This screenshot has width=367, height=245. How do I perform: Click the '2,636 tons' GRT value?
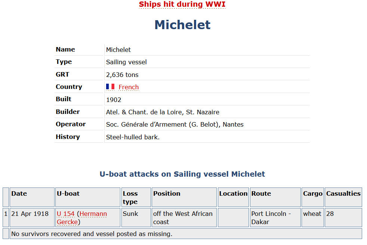pos(122,75)
